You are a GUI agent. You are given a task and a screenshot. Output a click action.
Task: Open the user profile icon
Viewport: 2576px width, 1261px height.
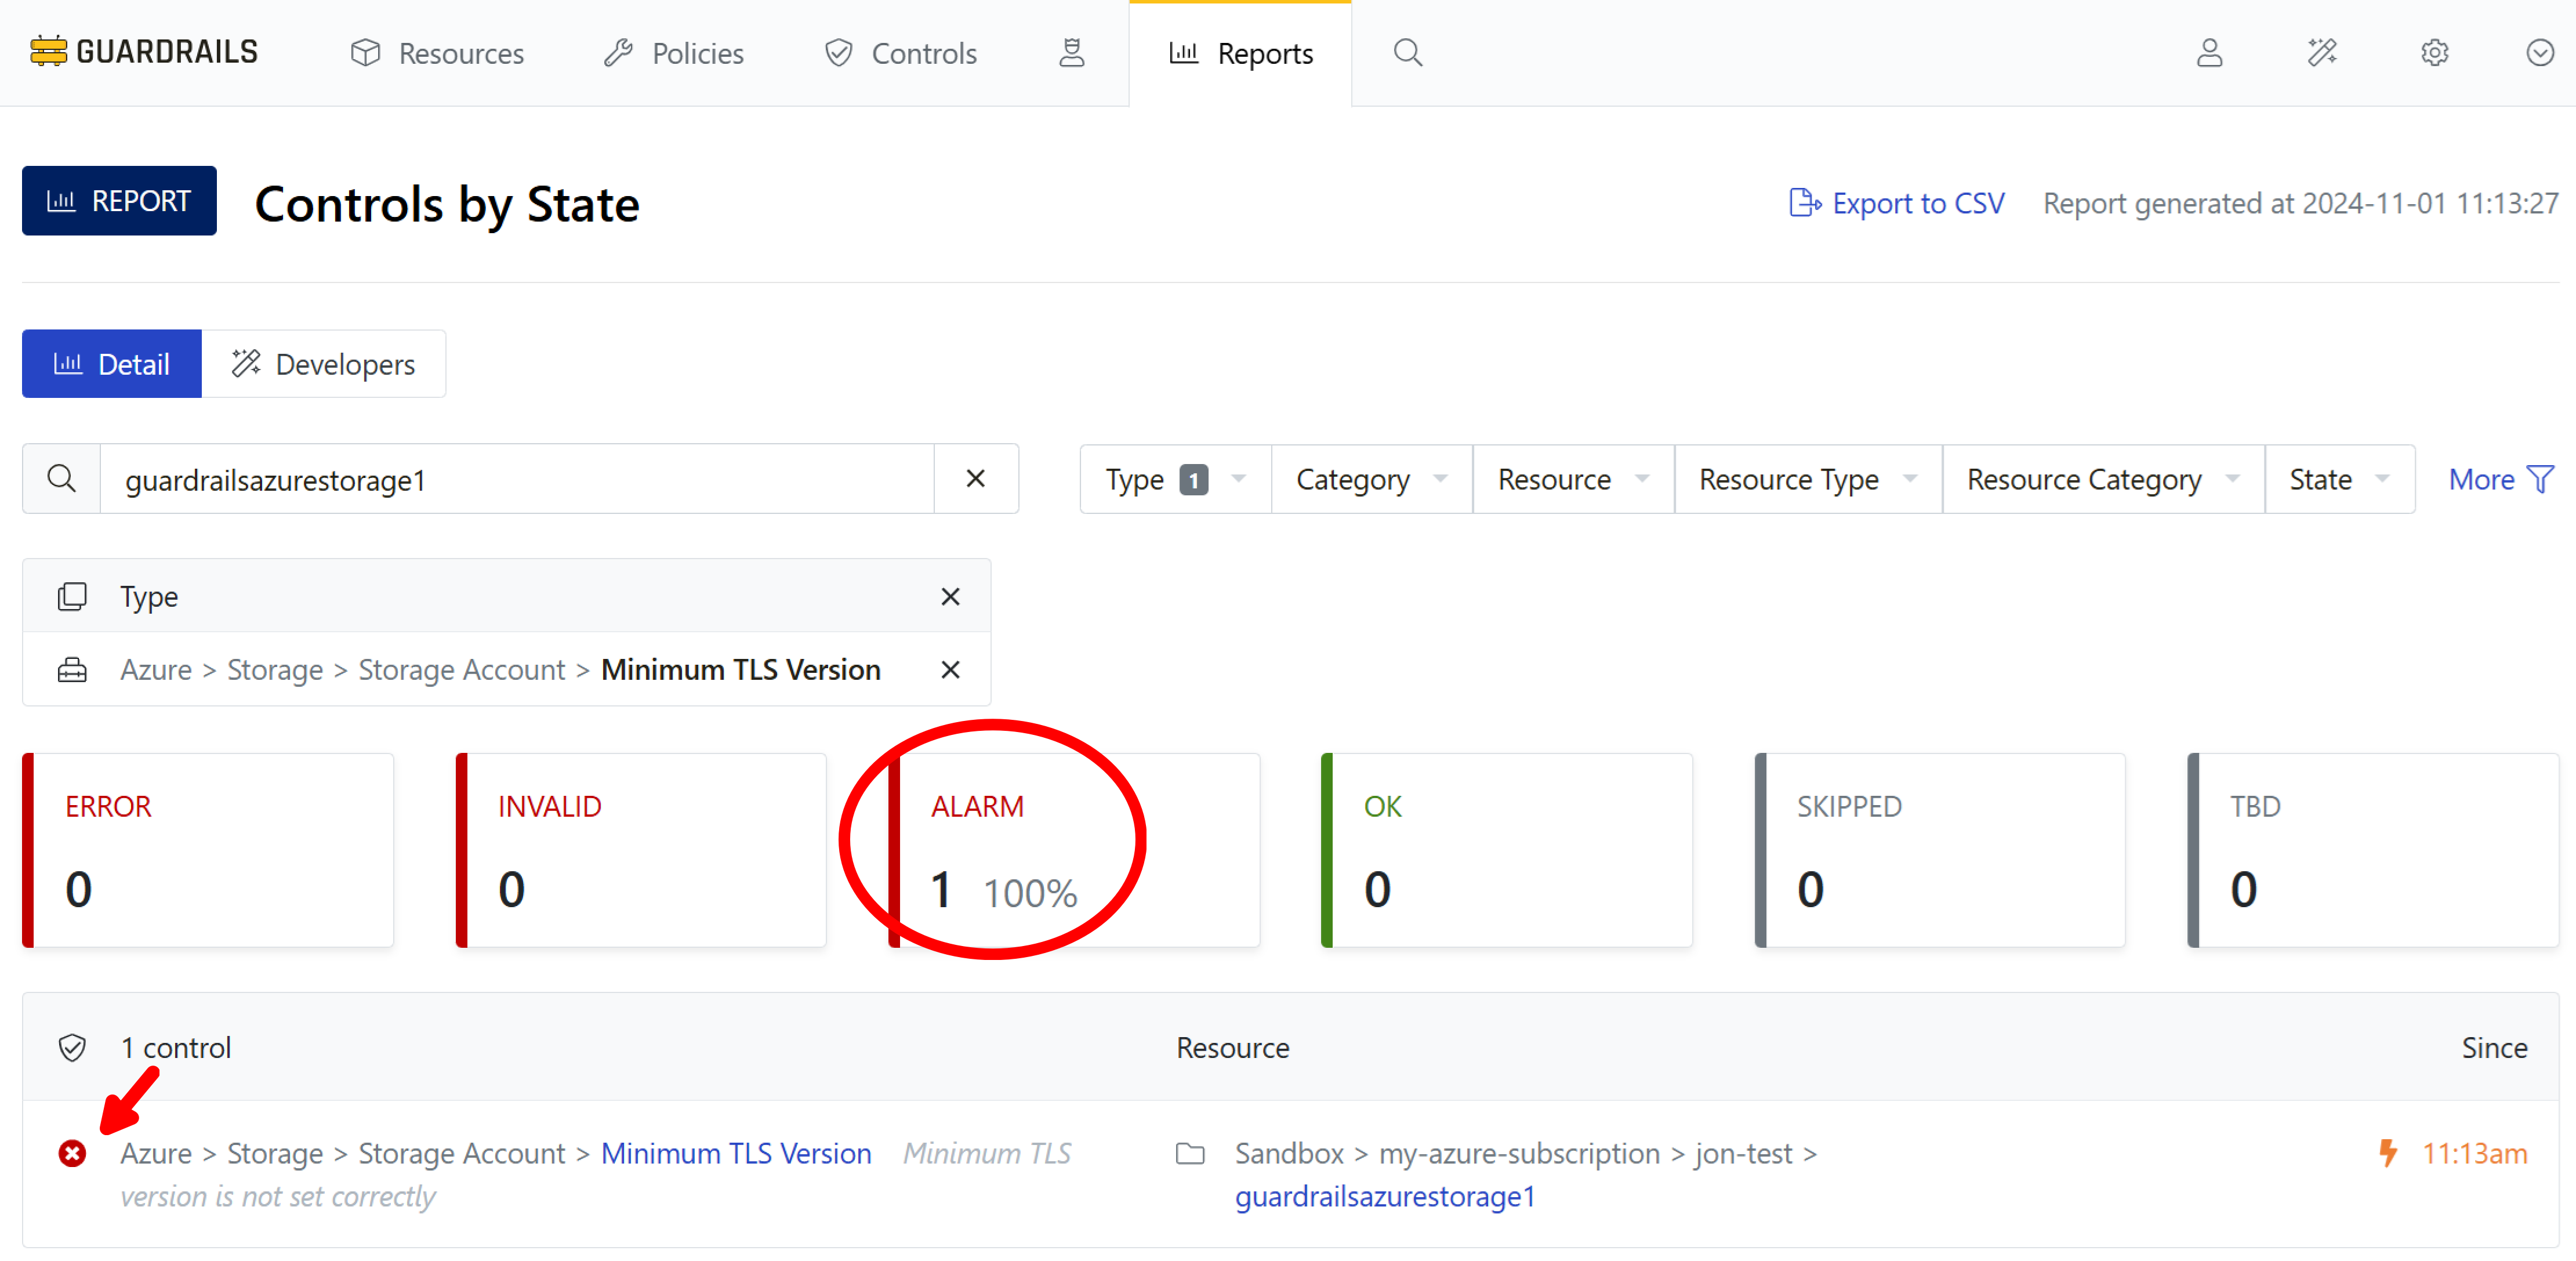tap(2209, 53)
